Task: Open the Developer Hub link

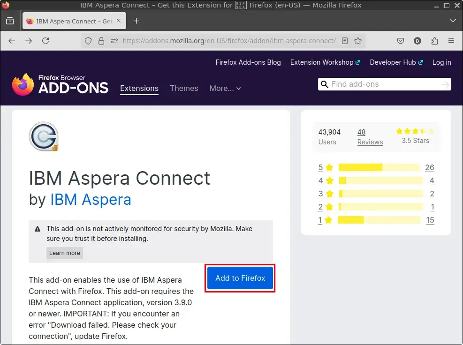Action: (x=396, y=62)
